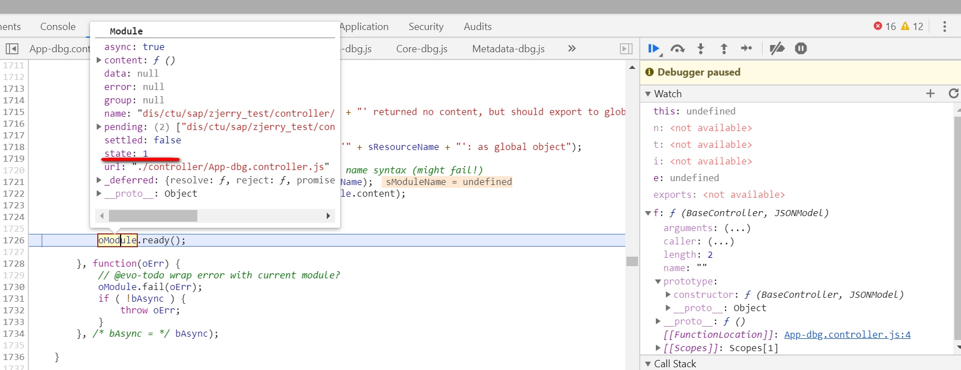Resume script execution in debugger
961x370 pixels.
coord(654,49)
